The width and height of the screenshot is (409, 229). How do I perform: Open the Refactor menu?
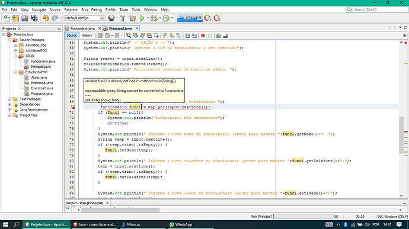pos(71,9)
